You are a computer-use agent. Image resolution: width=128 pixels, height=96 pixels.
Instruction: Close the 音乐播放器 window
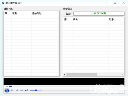pyautogui.click(x=123, y=3)
